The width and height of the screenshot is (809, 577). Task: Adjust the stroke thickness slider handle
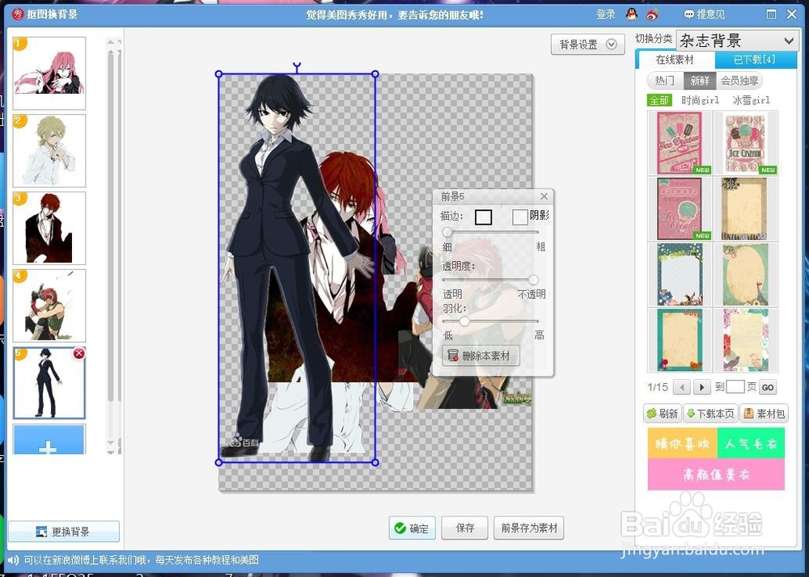[x=447, y=233]
